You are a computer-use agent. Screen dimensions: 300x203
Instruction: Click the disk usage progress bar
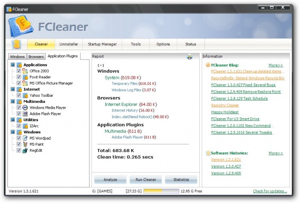tap(161, 191)
